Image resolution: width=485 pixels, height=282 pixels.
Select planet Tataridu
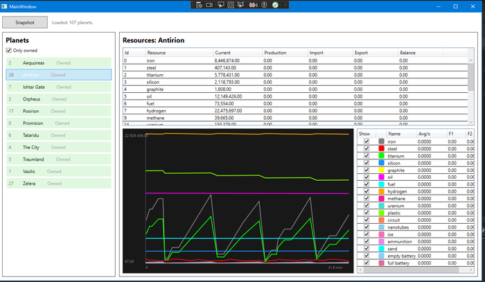[x=59, y=135]
